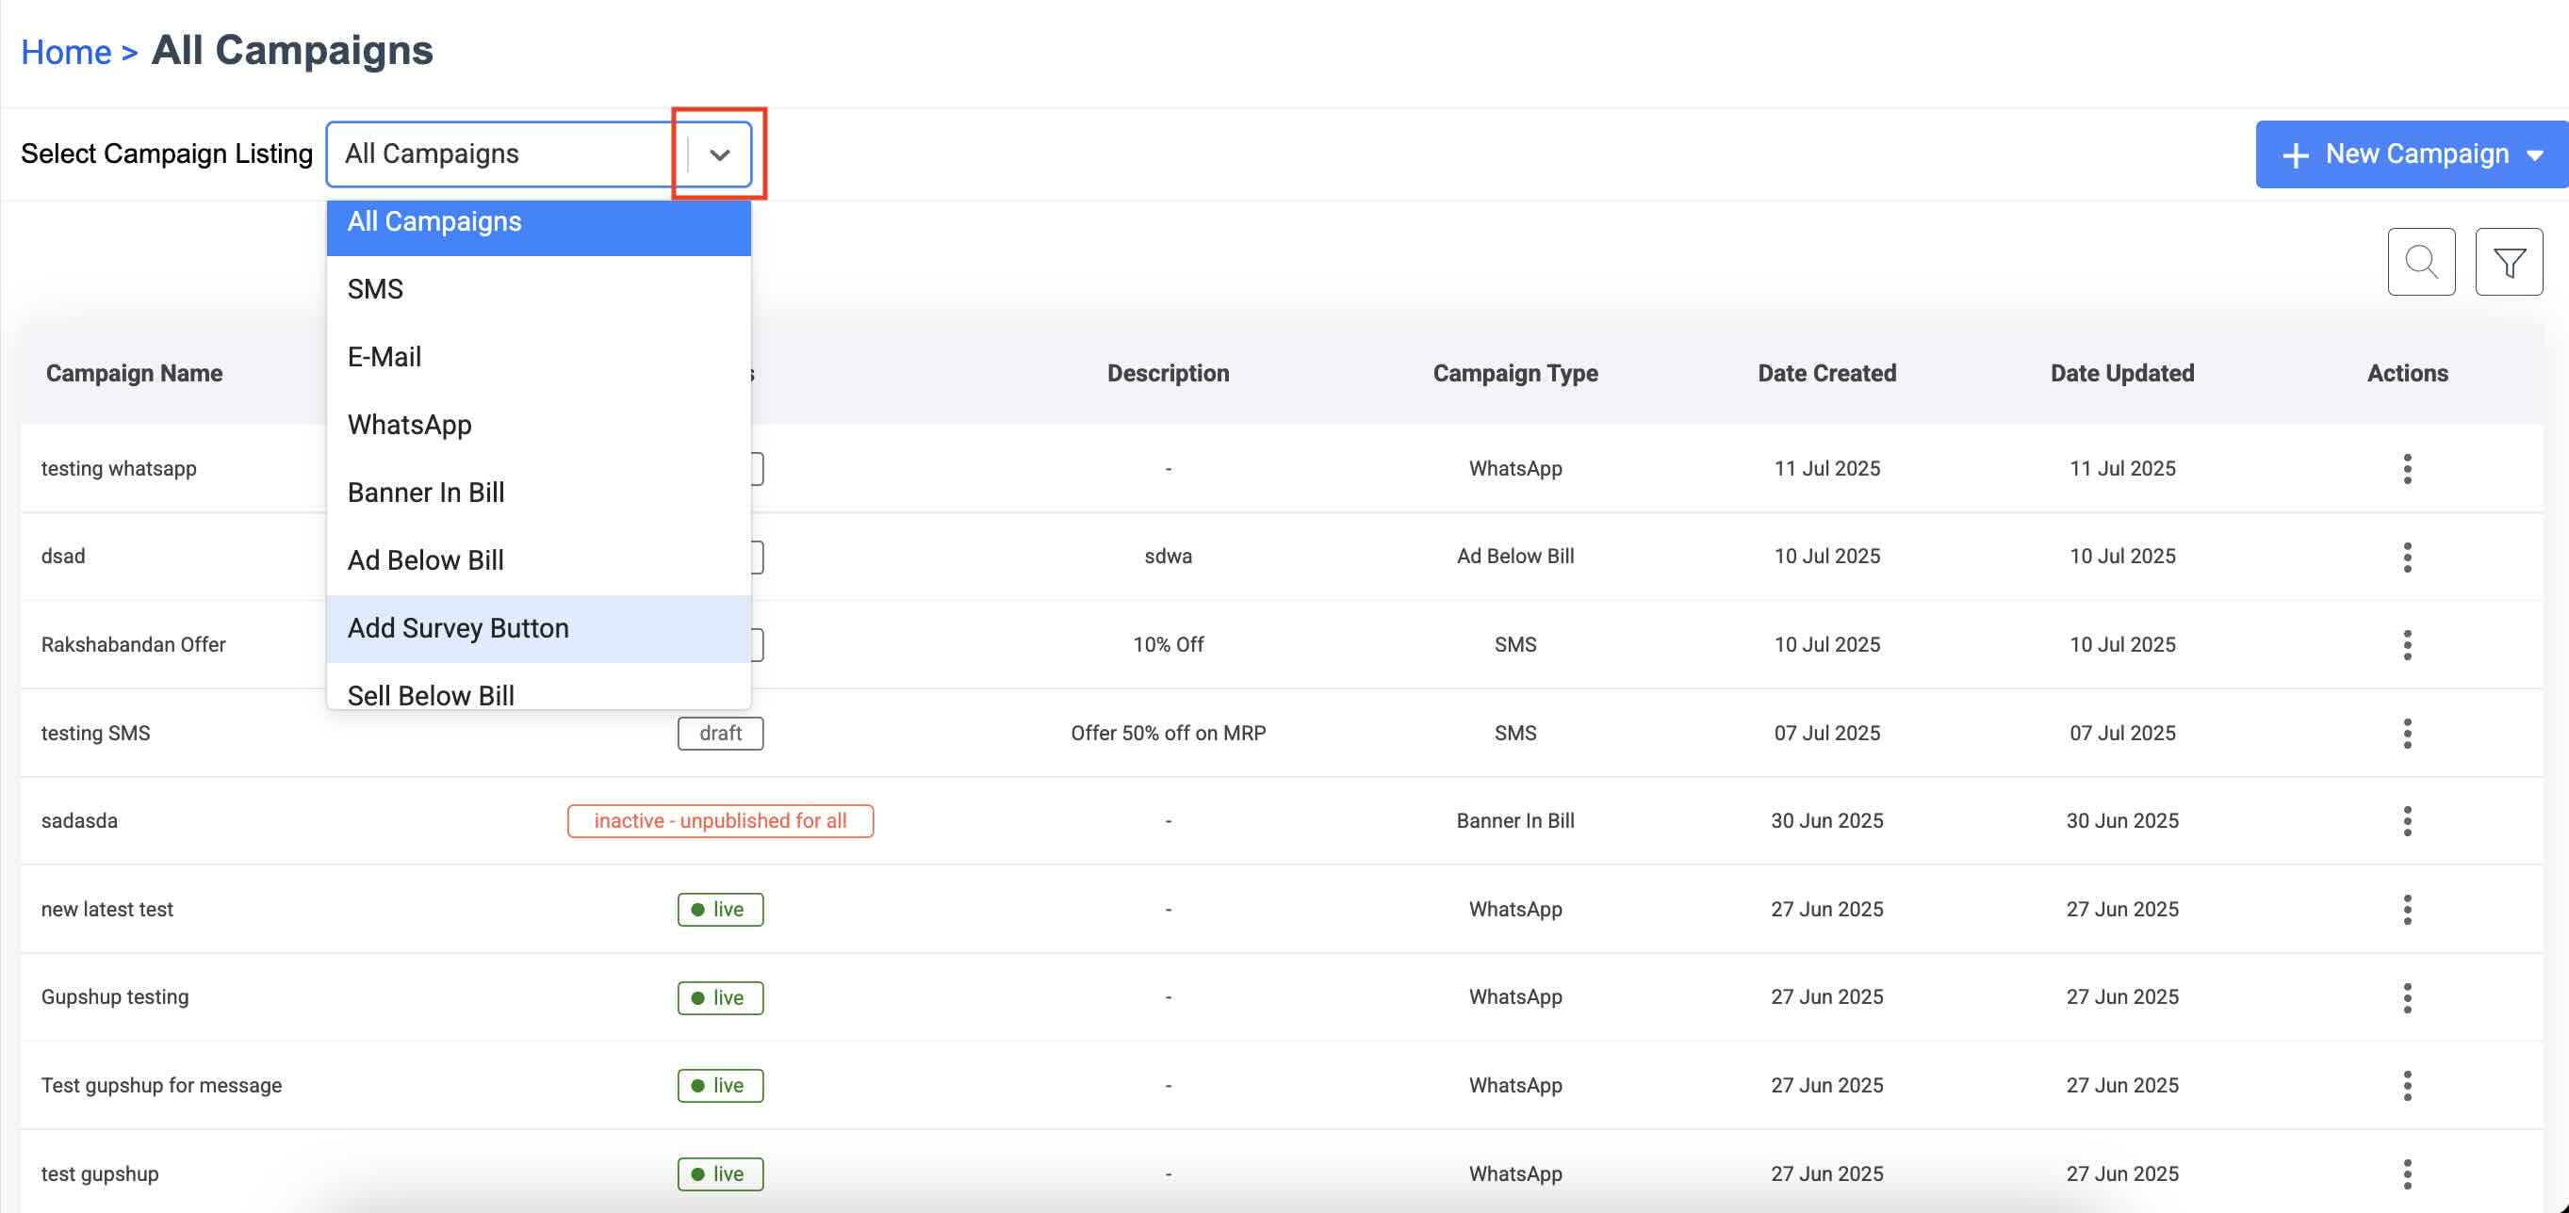Screen dimensions: 2569x1213
Task: Collapse the campaign listing dropdown chevron
Action: (719, 154)
